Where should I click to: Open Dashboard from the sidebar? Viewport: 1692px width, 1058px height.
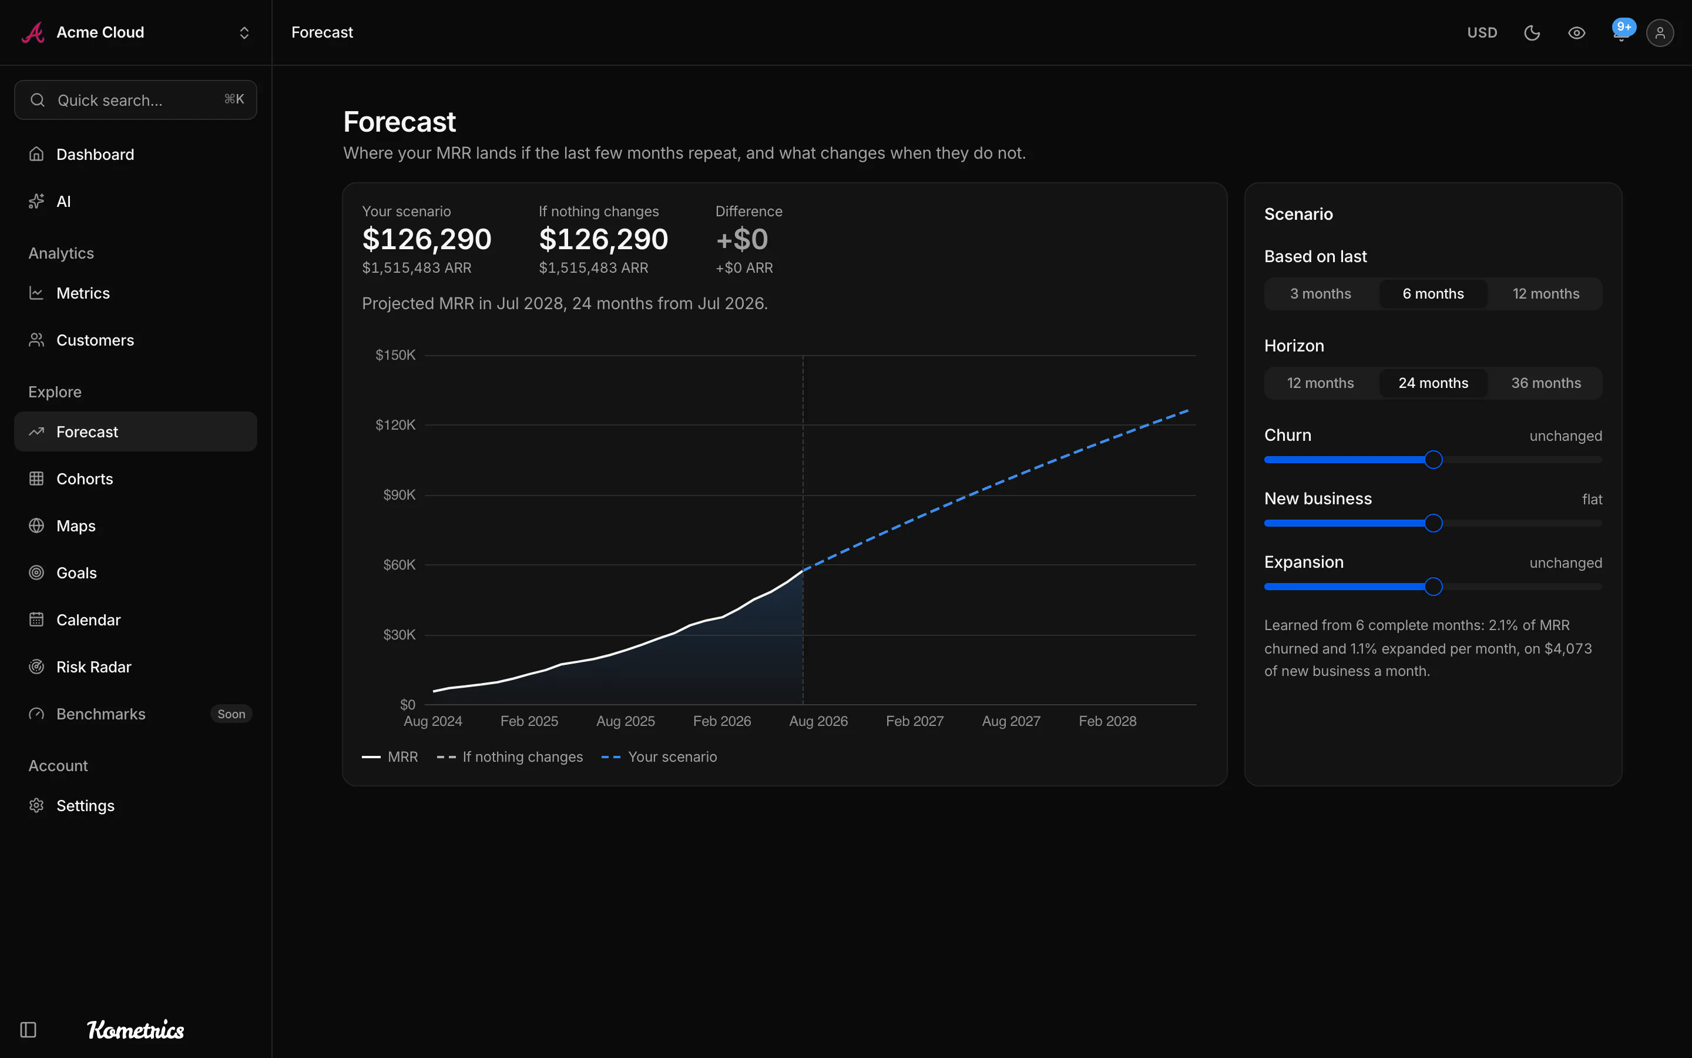136,154
